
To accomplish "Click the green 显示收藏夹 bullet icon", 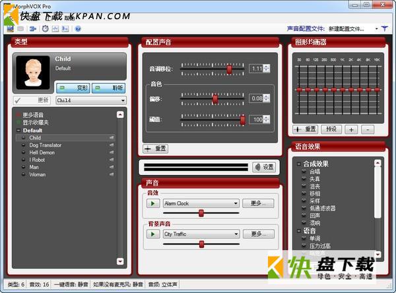I will point(18,122).
